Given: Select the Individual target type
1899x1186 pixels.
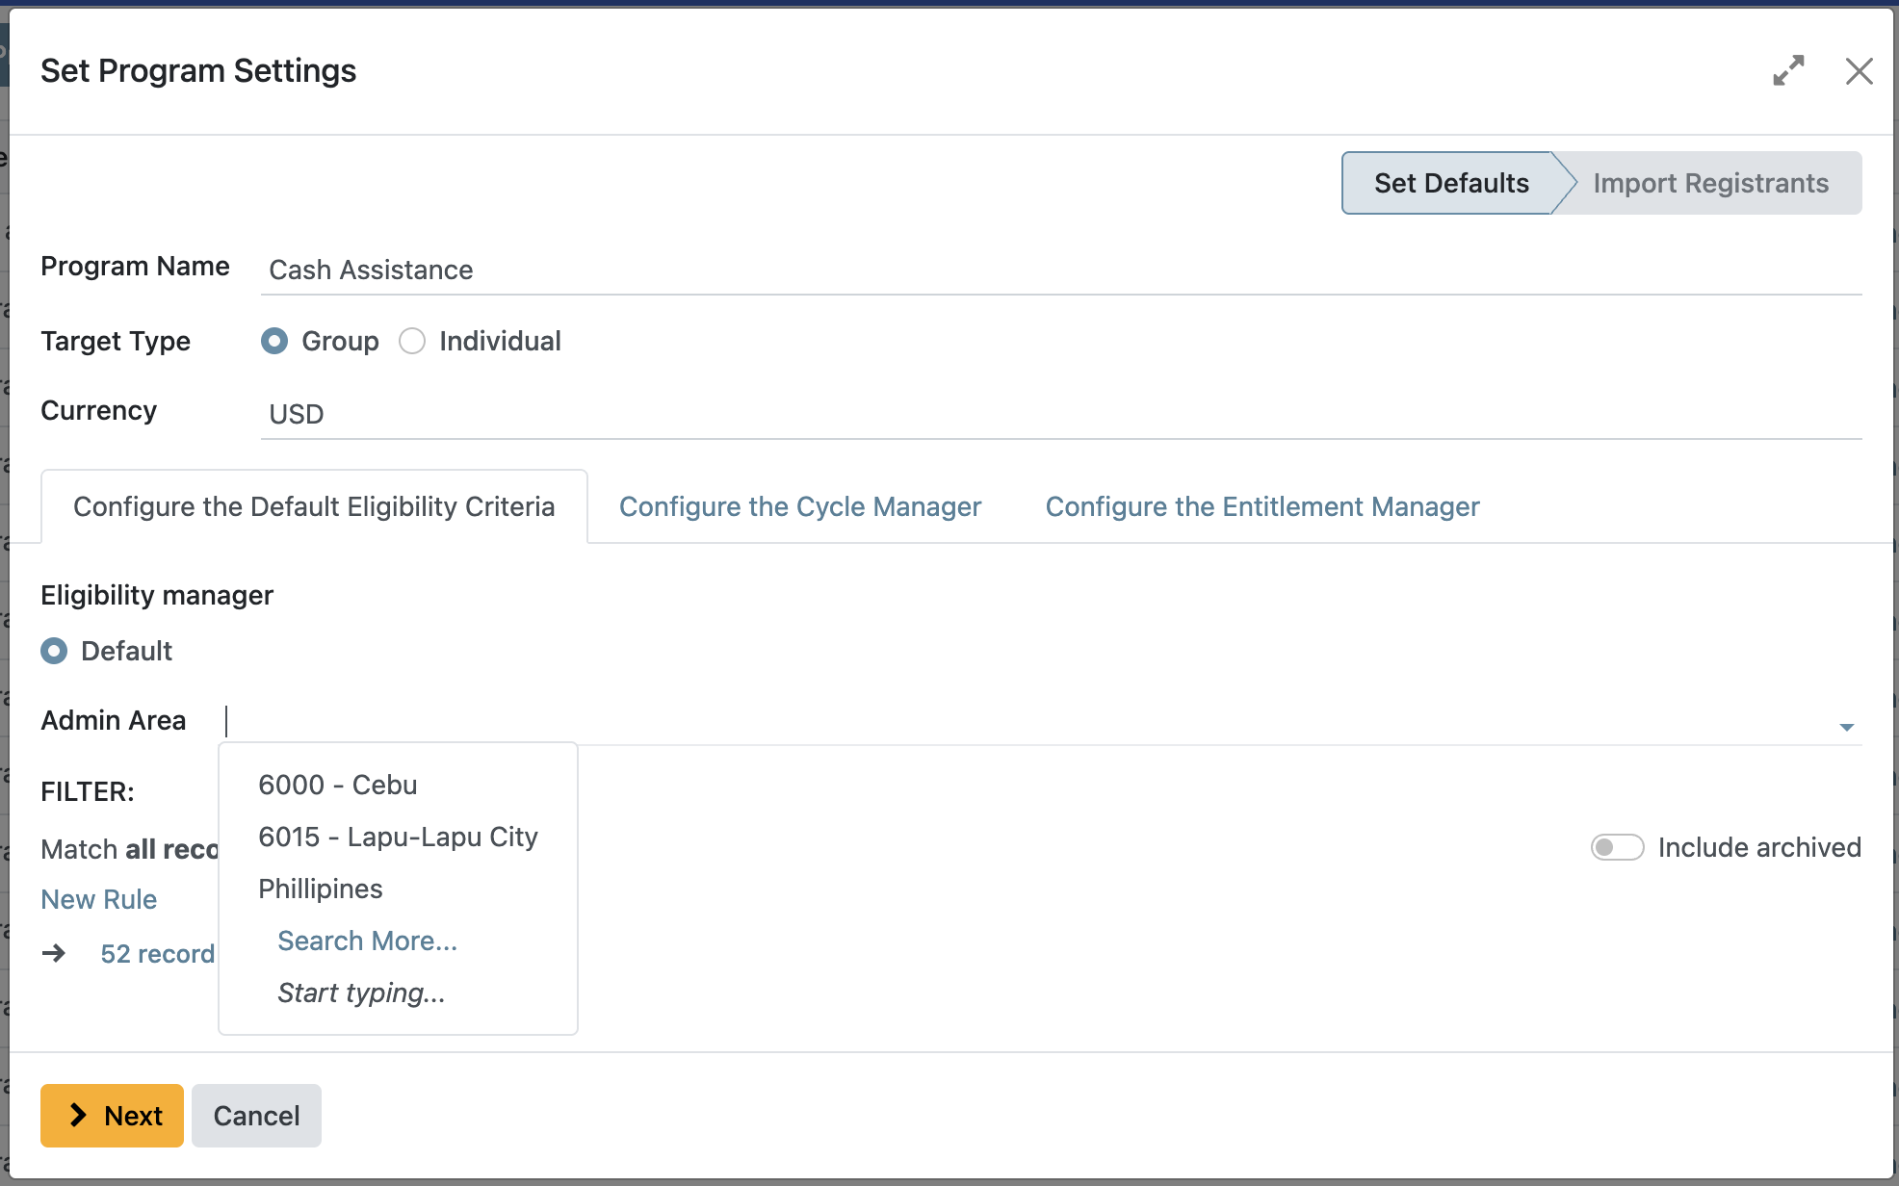Looking at the screenshot, I should (412, 341).
